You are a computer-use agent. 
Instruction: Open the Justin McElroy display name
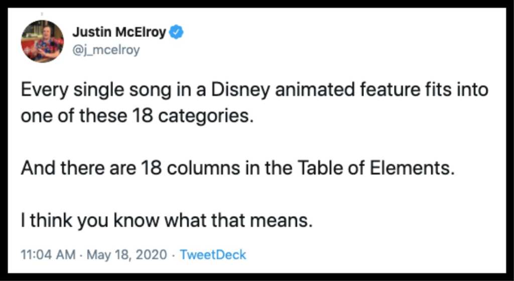(119, 33)
